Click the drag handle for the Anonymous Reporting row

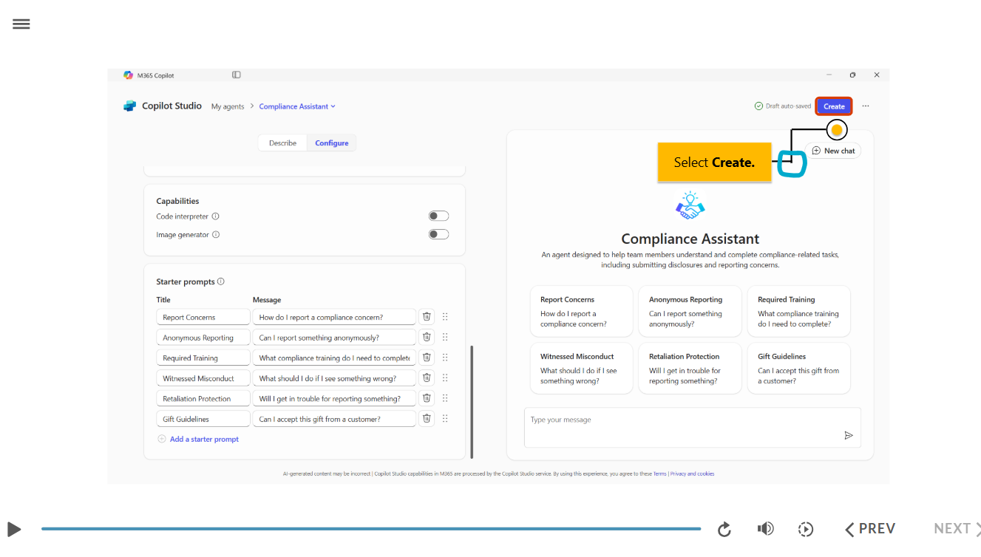tap(445, 337)
